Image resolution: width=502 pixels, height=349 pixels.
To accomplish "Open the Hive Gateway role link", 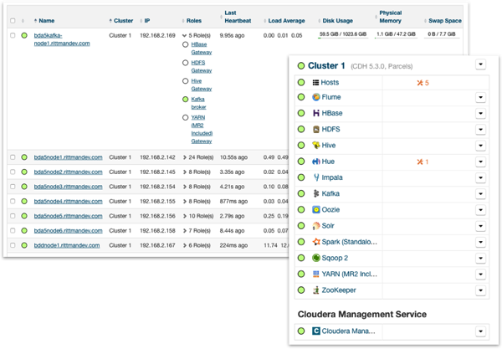I will pyautogui.click(x=202, y=85).
